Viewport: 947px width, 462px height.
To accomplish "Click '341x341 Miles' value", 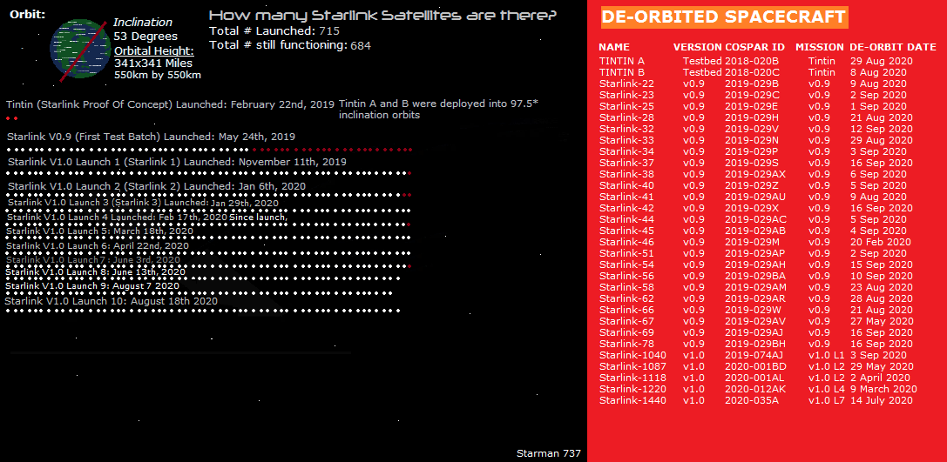I will [153, 64].
